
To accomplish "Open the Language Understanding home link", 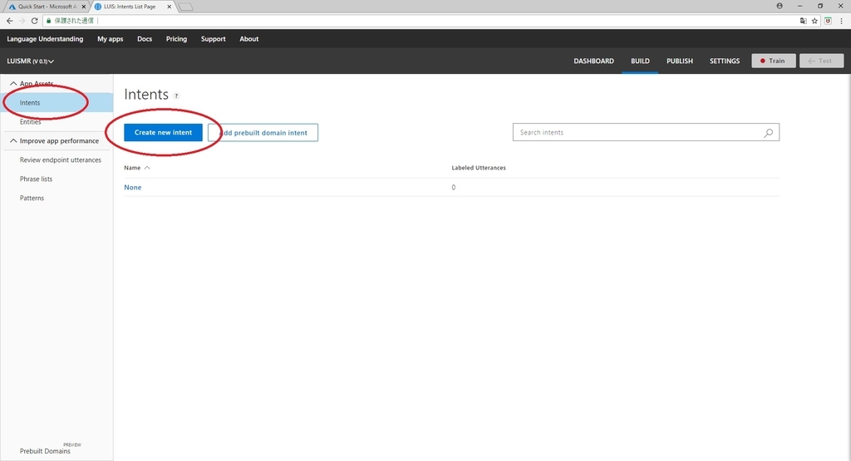I will (45, 39).
